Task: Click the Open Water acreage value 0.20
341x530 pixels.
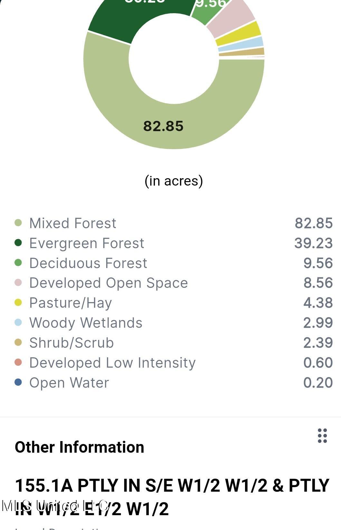Action: [x=318, y=383]
